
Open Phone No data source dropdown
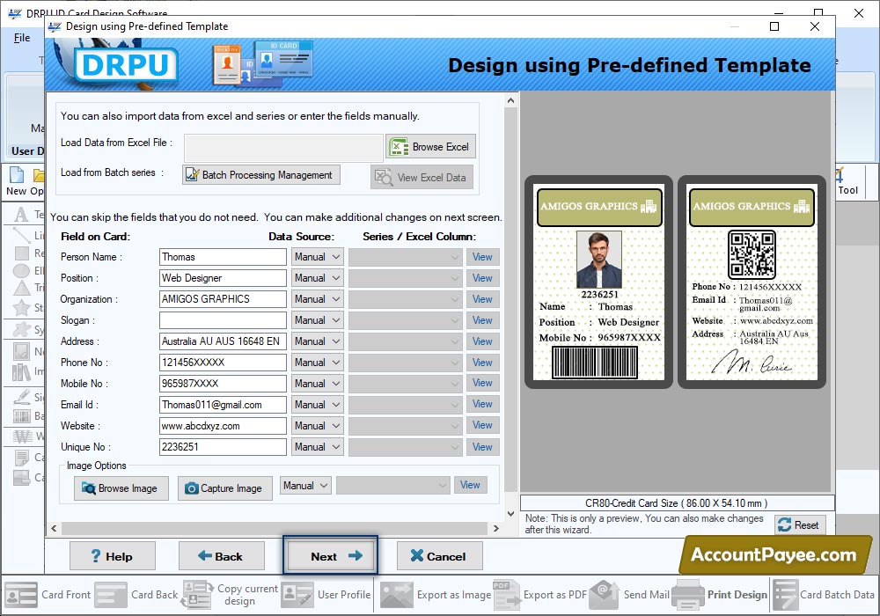point(317,363)
